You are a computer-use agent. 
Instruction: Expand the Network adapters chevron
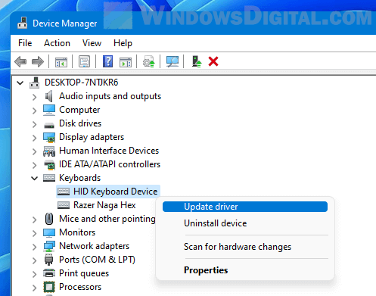(x=35, y=247)
